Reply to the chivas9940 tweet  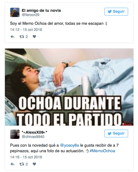tap(12, 164)
